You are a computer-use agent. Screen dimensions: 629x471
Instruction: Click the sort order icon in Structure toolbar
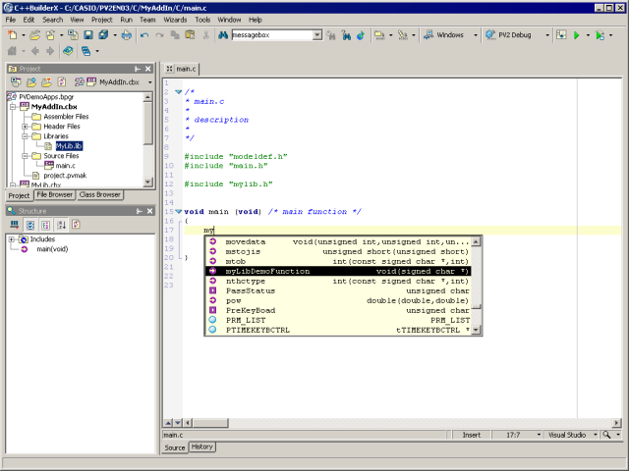point(61,225)
